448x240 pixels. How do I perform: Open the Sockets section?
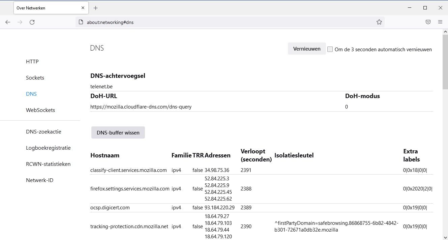point(35,78)
